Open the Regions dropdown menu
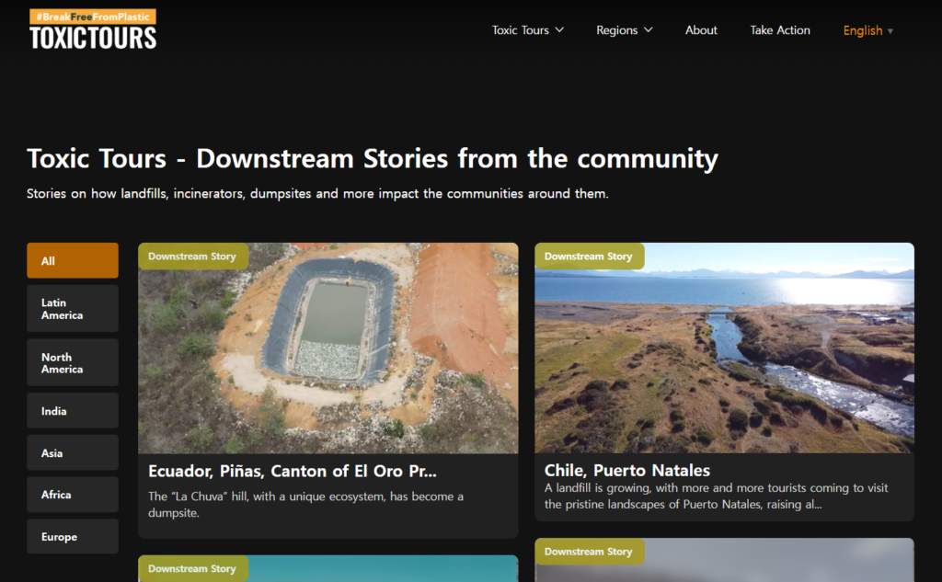The image size is (942, 582). coord(624,30)
